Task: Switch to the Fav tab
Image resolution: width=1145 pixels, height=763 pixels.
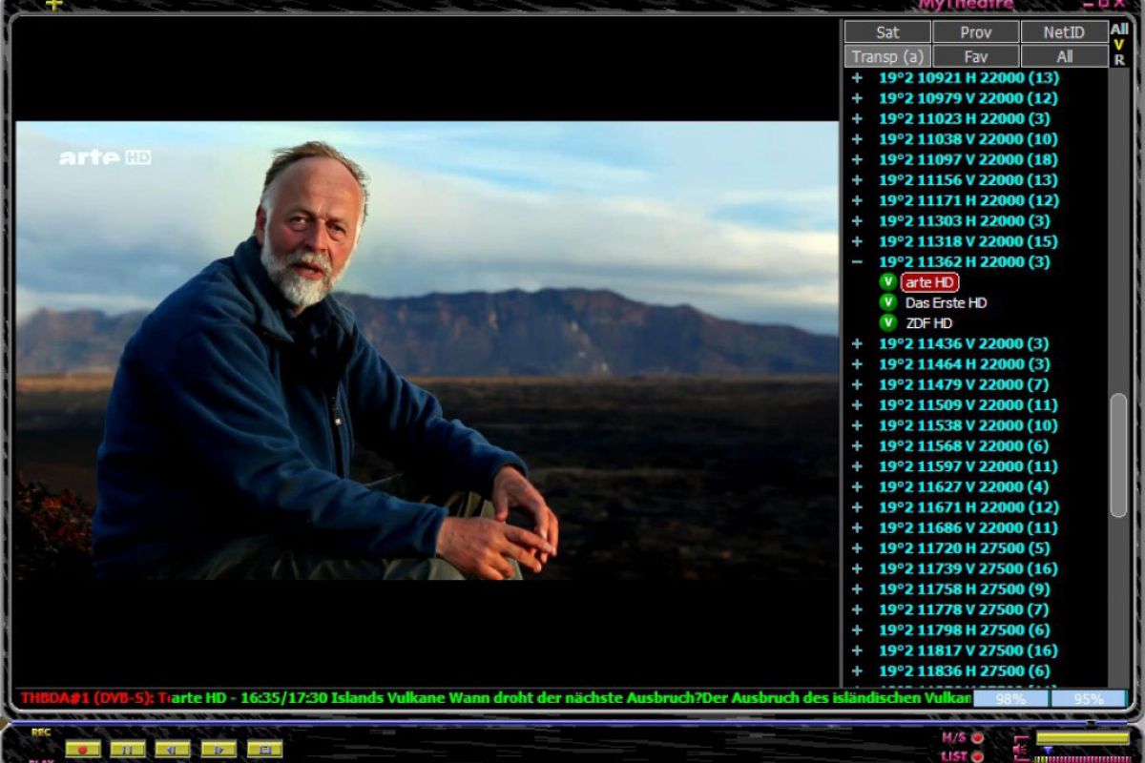Action: 975,56
